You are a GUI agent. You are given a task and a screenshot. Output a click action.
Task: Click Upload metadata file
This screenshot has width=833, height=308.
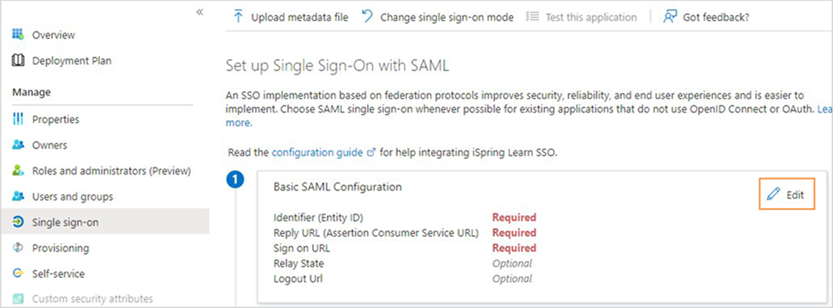291,17
